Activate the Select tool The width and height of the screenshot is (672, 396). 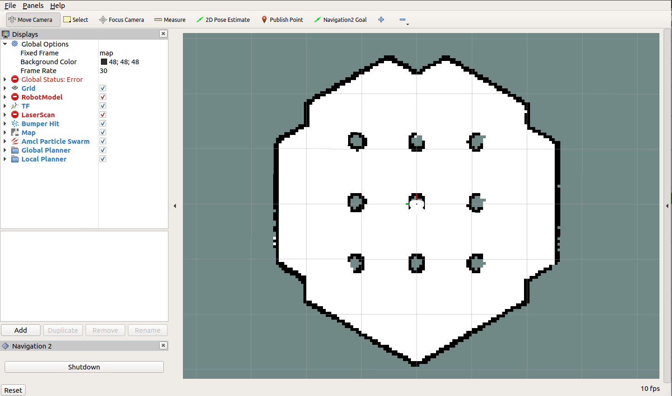point(75,20)
